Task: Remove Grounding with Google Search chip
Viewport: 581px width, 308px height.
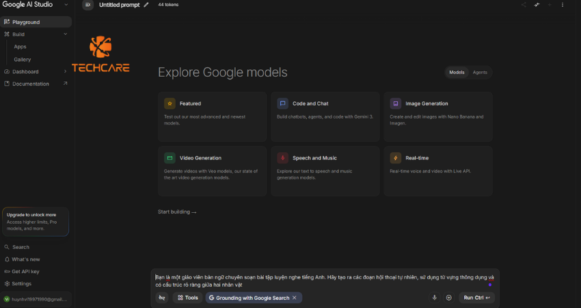Action: pos(295,298)
